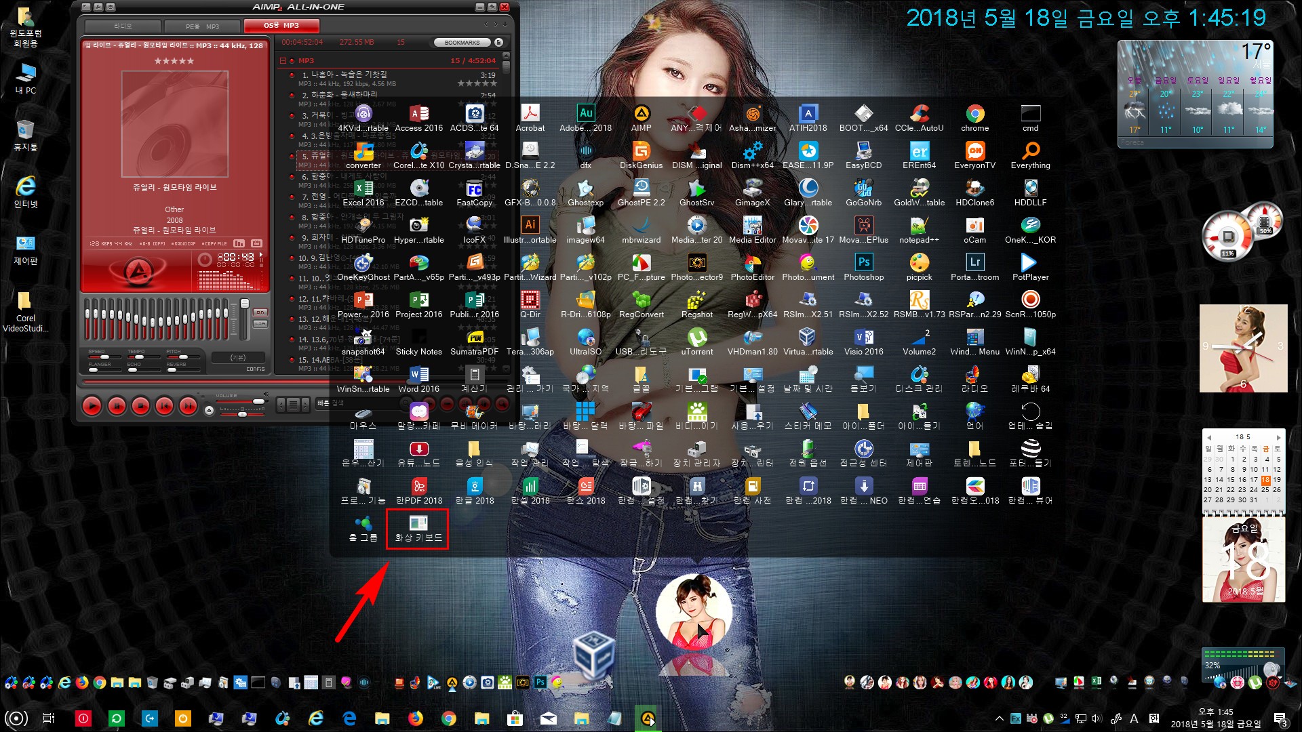Open Q-Dir file manager icon
1302x732 pixels.
pos(530,305)
